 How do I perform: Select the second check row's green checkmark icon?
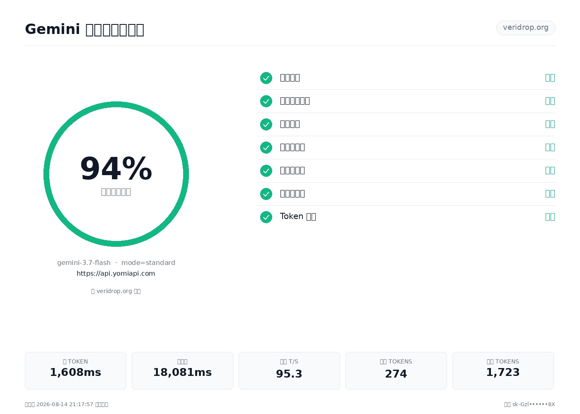point(266,101)
